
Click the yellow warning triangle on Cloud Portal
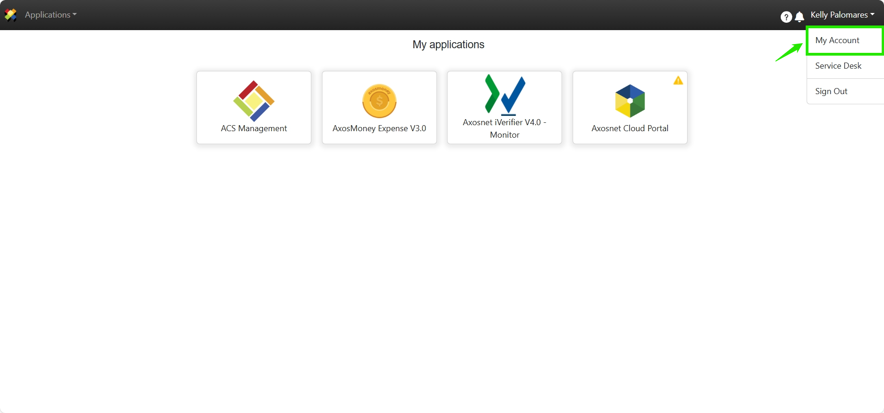[x=678, y=81]
